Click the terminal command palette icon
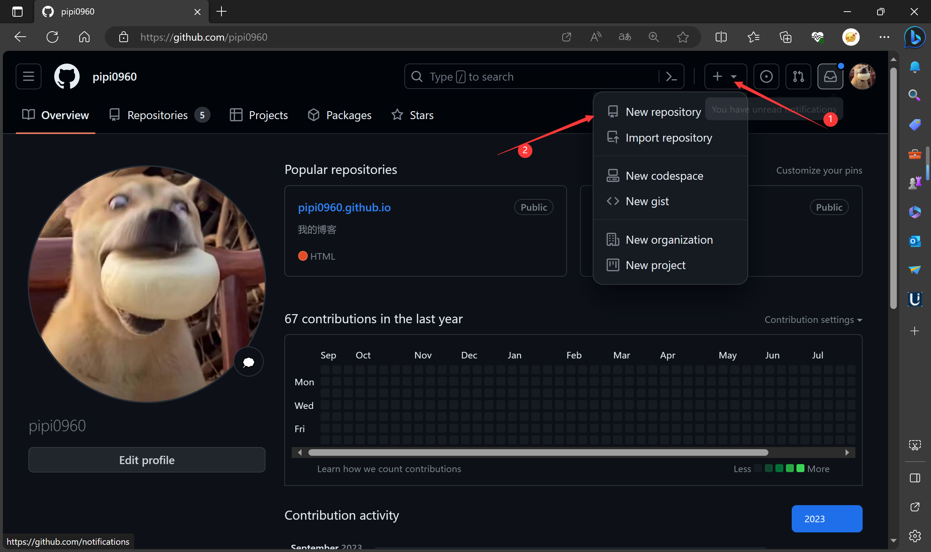Viewport: 931px width, 552px height. (x=671, y=77)
